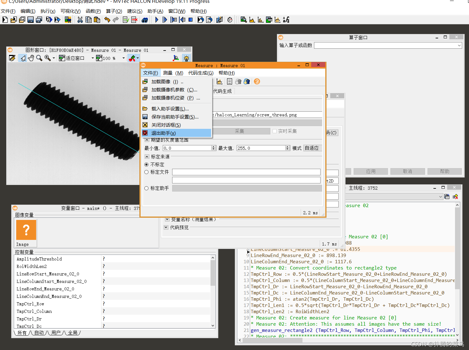Screen dimensions: 469x350
Task: Click the Image thumbnail in variable window
Action: pos(26,233)
